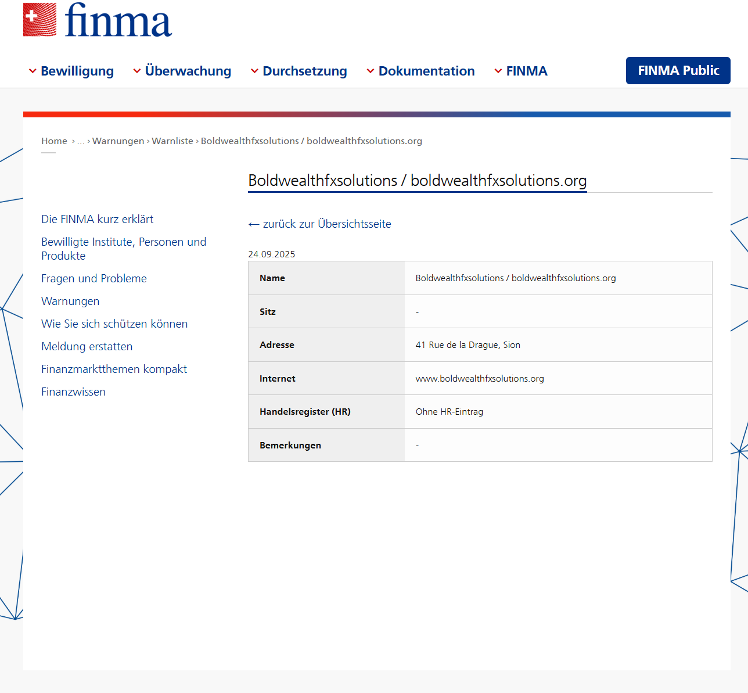This screenshot has width=748, height=693.
Task: Click 'www.boldwealthfxsolutions.org' text
Action: (480, 379)
